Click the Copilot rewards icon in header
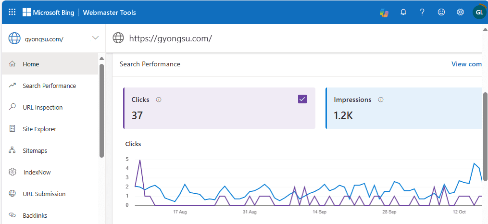Viewport: 488px width, 224px height. [x=384, y=12]
